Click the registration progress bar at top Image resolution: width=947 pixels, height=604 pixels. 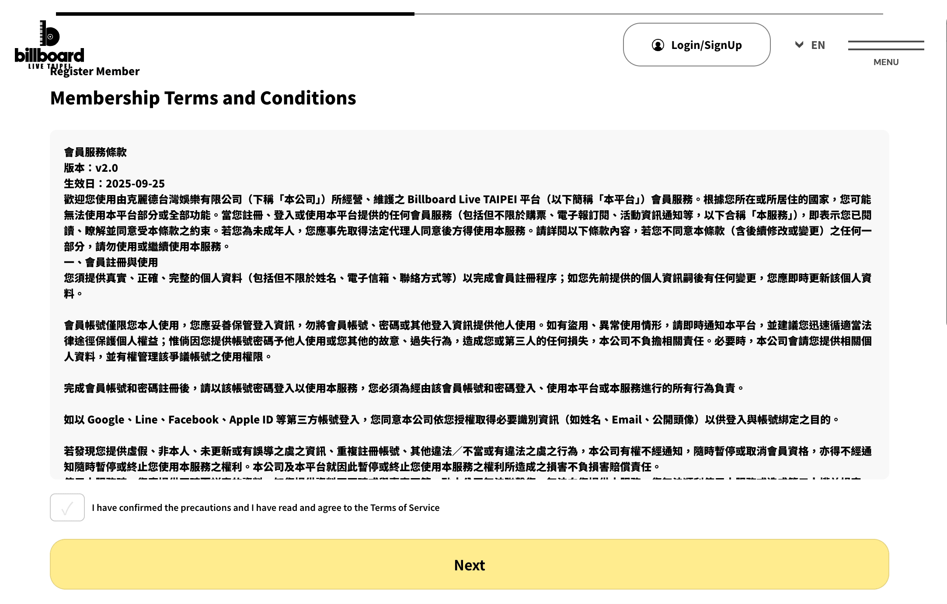[235, 14]
